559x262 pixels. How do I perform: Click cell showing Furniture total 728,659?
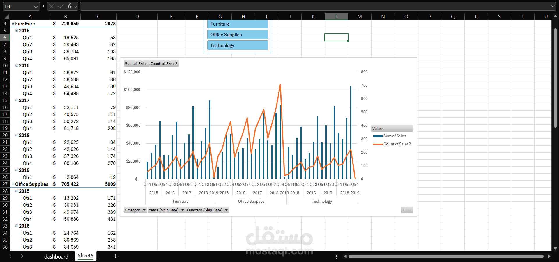pyautogui.click(x=66, y=24)
